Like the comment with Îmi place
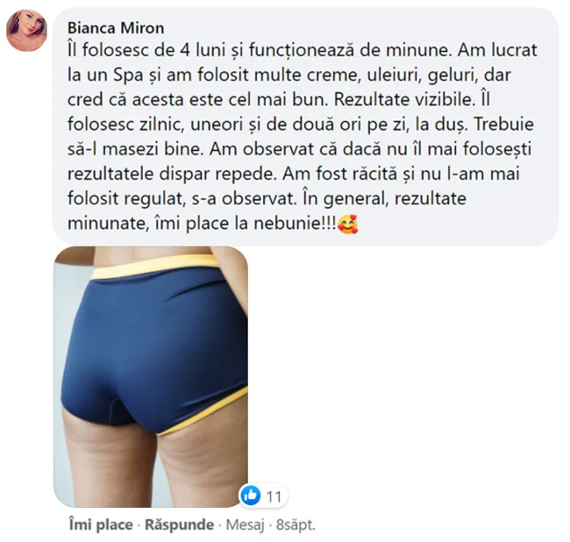This screenshot has height=542, width=570. click(101, 524)
